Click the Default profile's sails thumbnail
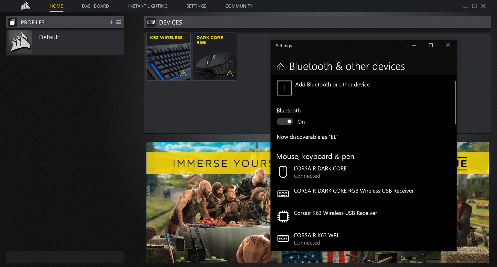This screenshot has height=267, width=497. [x=20, y=42]
